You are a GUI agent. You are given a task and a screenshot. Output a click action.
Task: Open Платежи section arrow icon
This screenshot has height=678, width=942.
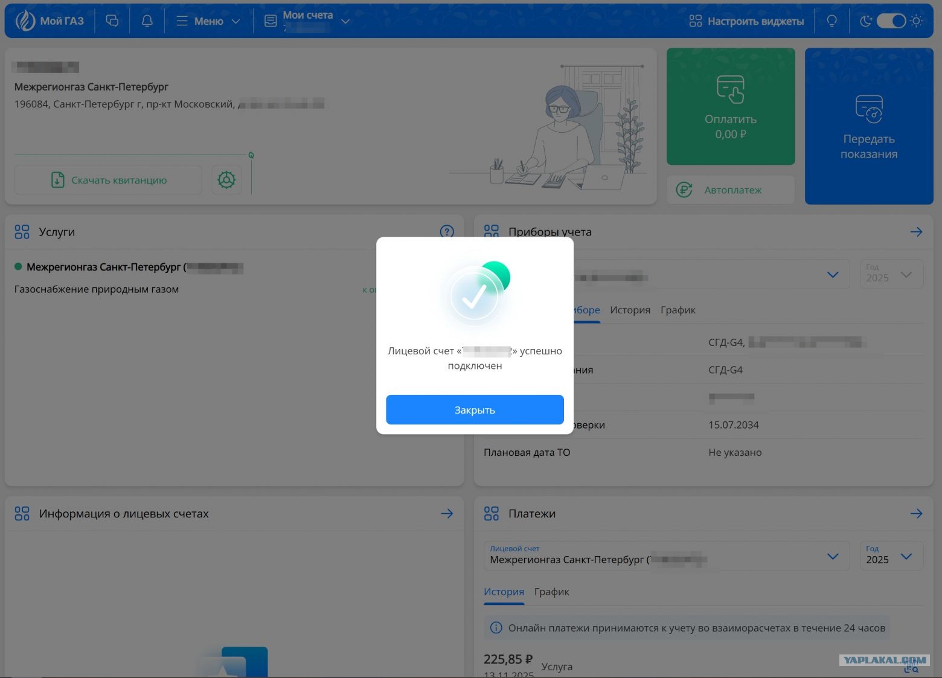click(x=916, y=513)
